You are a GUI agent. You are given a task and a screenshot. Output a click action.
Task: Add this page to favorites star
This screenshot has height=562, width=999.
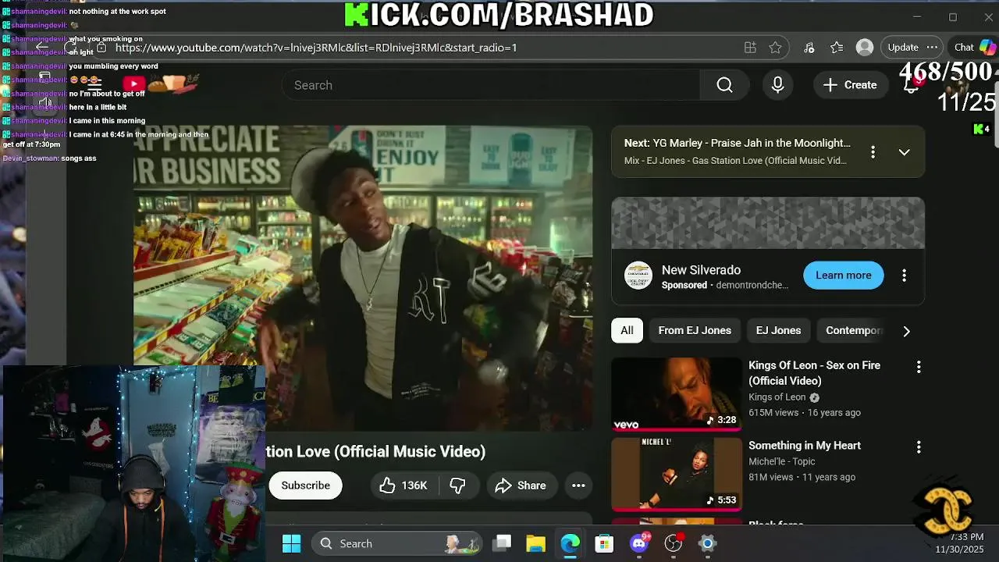tap(775, 48)
